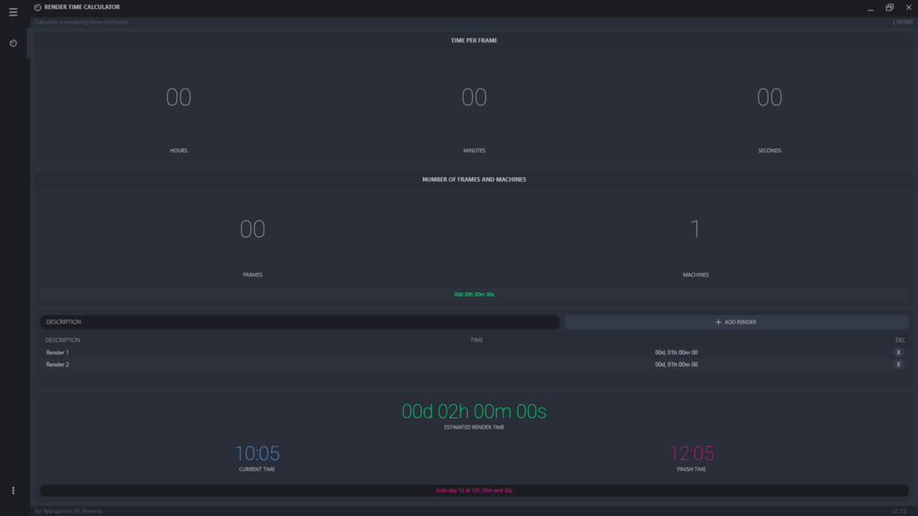Click the Machines count field

695,228
